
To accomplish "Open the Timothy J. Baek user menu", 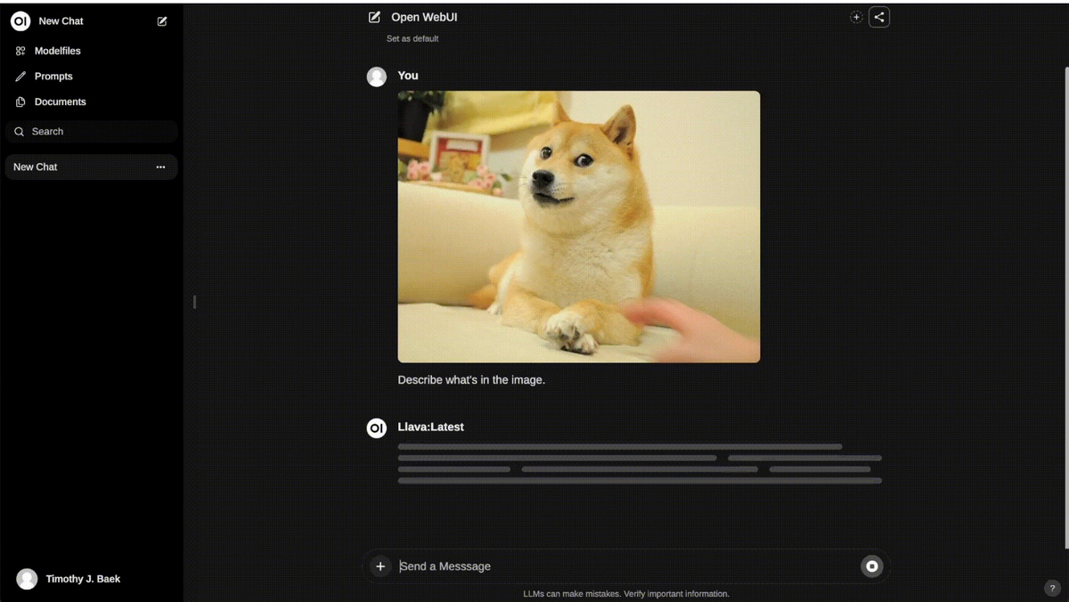I will point(82,579).
